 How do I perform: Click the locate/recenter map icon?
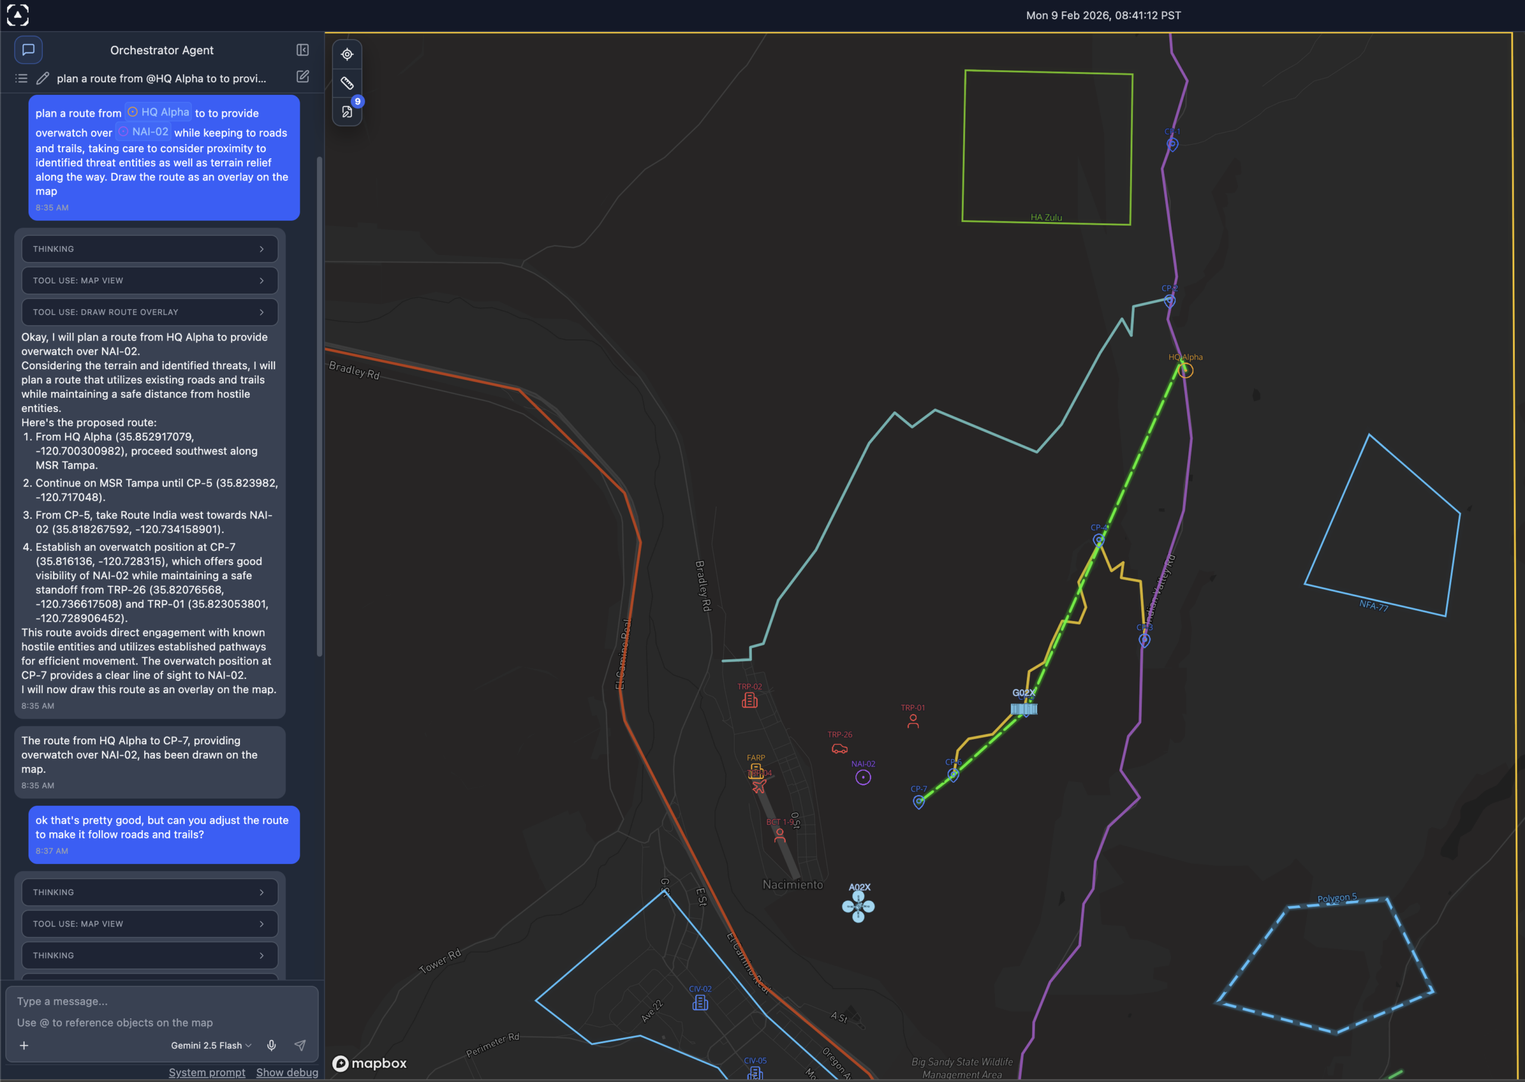point(347,54)
